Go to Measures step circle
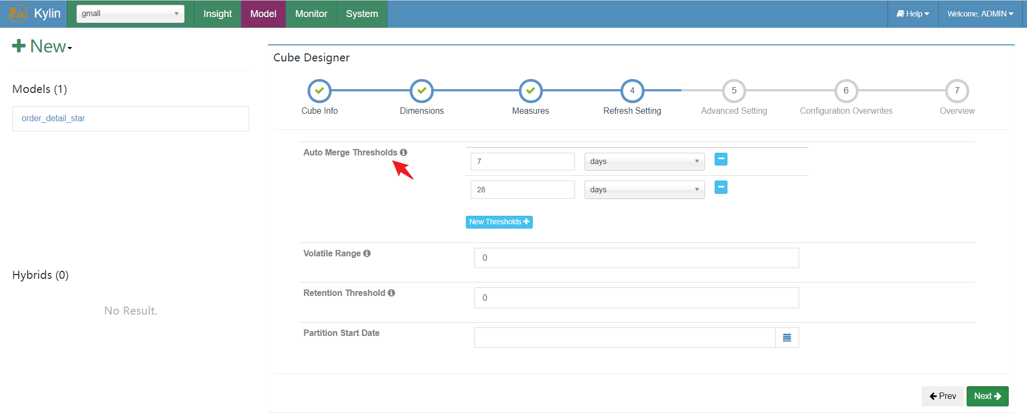This screenshot has height=415, width=1027. click(x=531, y=91)
